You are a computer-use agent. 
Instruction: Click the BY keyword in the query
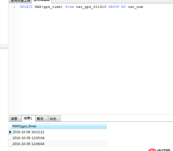coord(124,7)
